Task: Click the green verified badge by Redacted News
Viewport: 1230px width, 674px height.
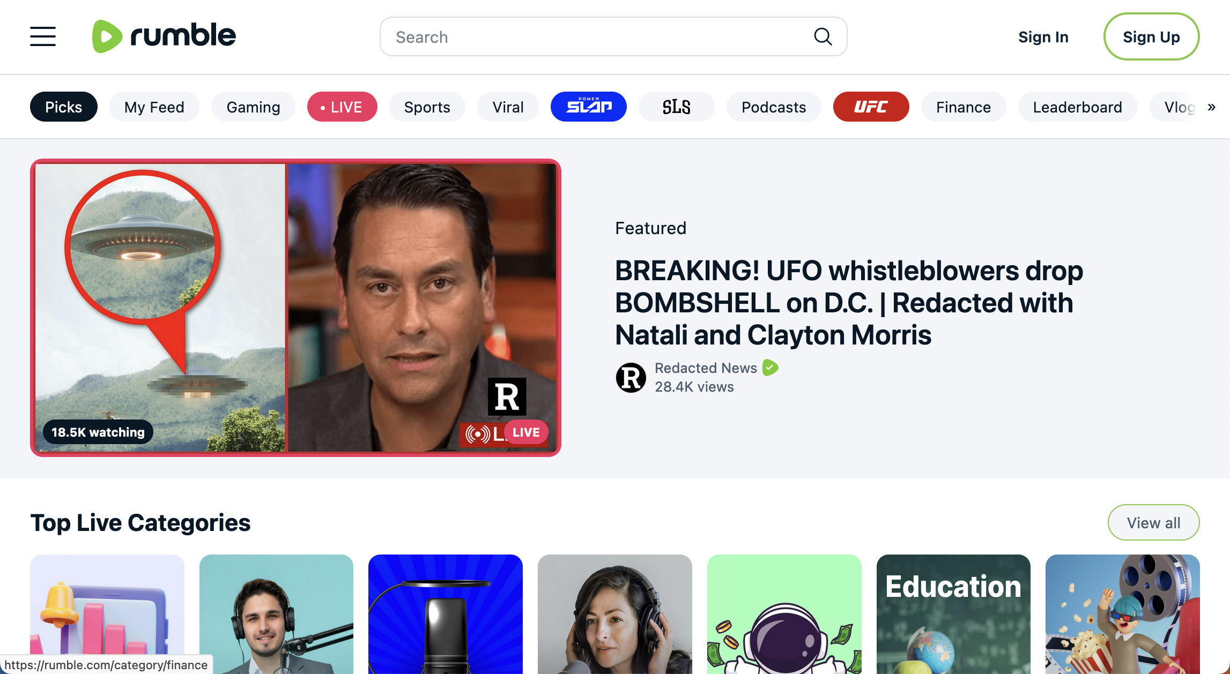Action: pyautogui.click(x=770, y=368)
